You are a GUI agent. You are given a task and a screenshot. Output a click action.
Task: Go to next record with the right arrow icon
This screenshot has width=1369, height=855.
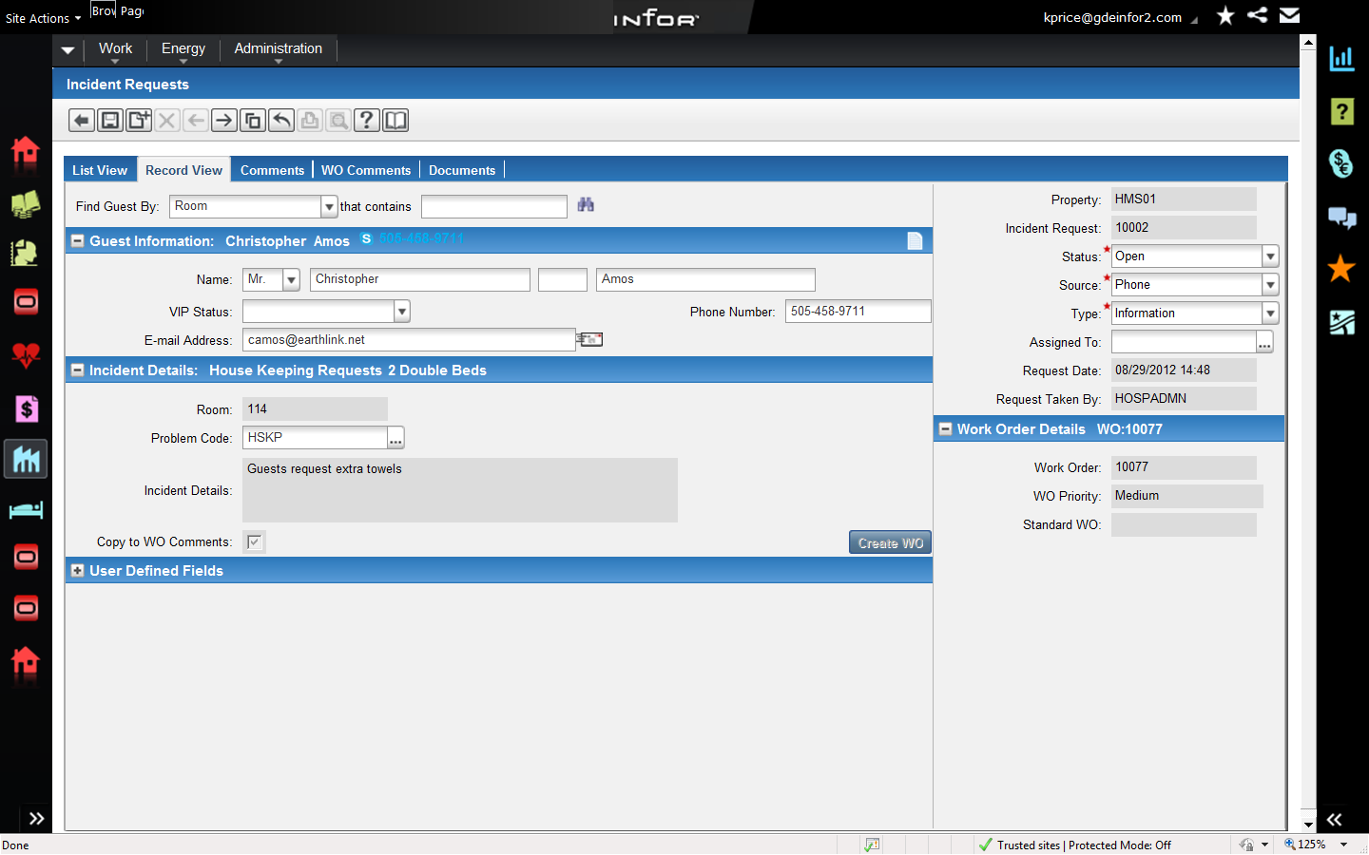pyautogui.click(x=224, y=121)
